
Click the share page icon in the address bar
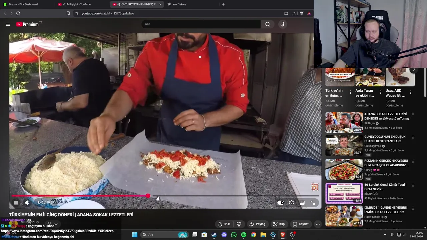(294, 13)
